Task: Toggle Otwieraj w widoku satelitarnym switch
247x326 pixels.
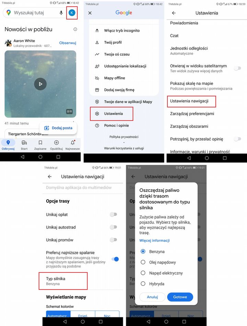Action: tap(237, 68)
